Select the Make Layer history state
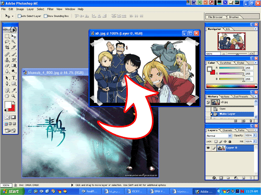Viewport: 261px width, 195px height. pos(232,114)
